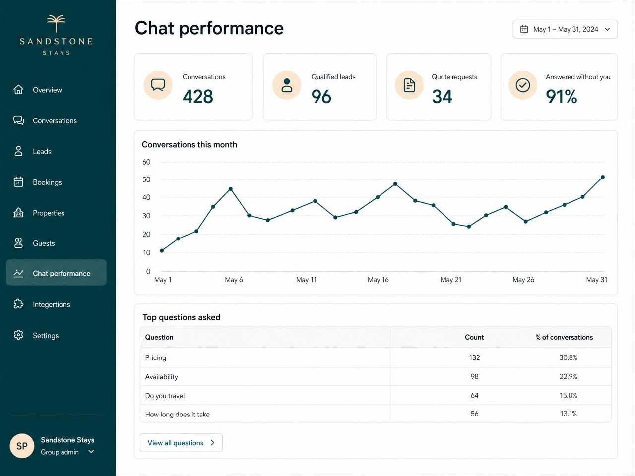The height and width of the screenshot is (476, 635).
Task: Click the Overview home icon
Action: pos(18,90)
